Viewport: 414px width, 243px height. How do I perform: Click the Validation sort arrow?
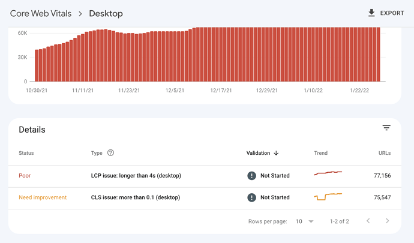[276, 153]
